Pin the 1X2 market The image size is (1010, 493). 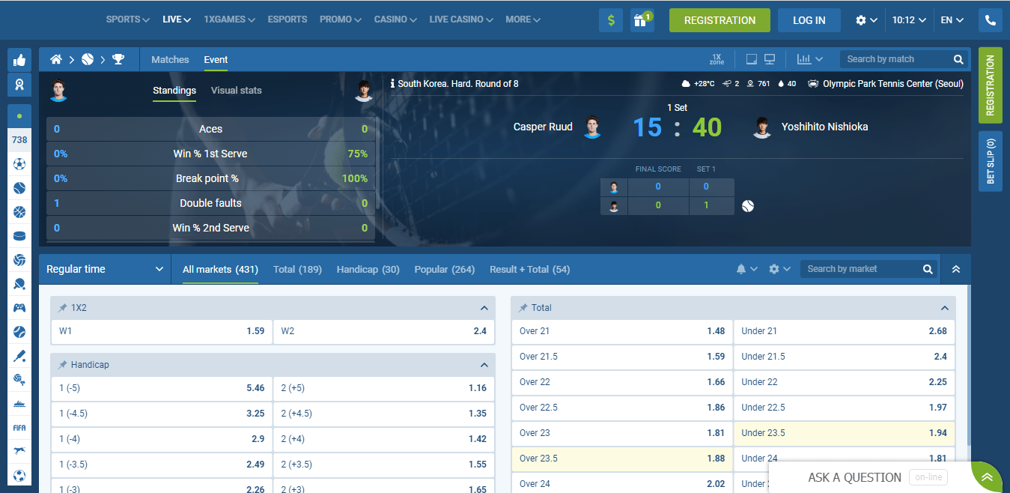[x=63, y=308]
